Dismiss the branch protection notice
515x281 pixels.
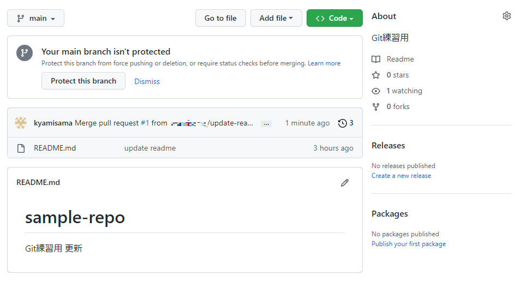147,81
